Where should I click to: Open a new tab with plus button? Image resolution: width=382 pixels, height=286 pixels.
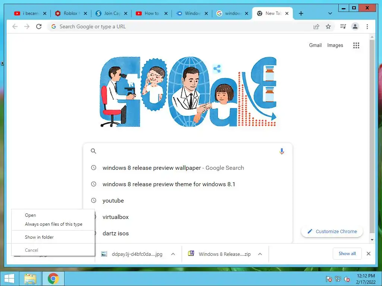point(301,13)
